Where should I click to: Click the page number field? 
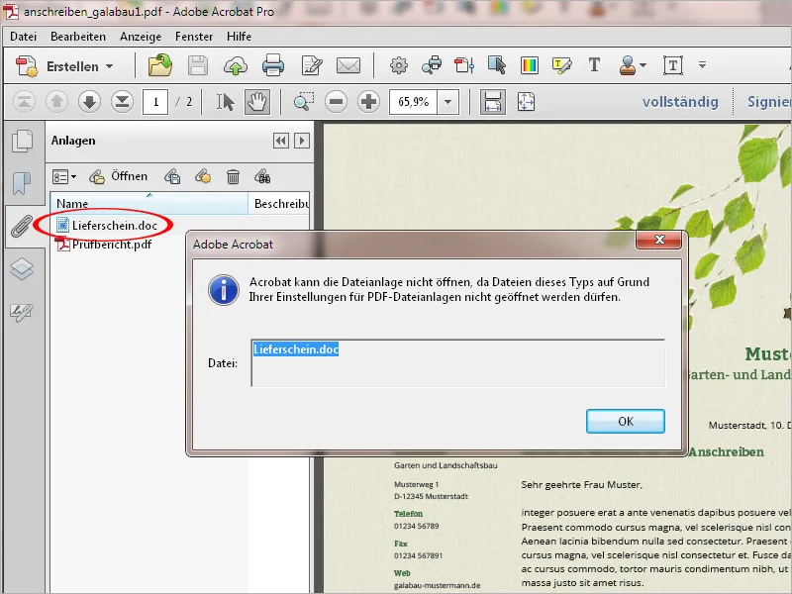(x=155, y=102)
